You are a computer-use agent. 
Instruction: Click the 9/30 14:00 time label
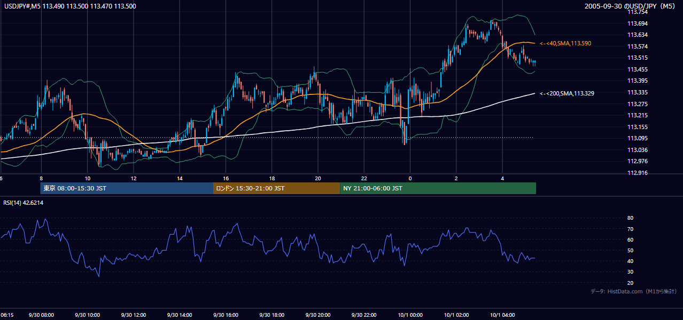tap(180, 315)
